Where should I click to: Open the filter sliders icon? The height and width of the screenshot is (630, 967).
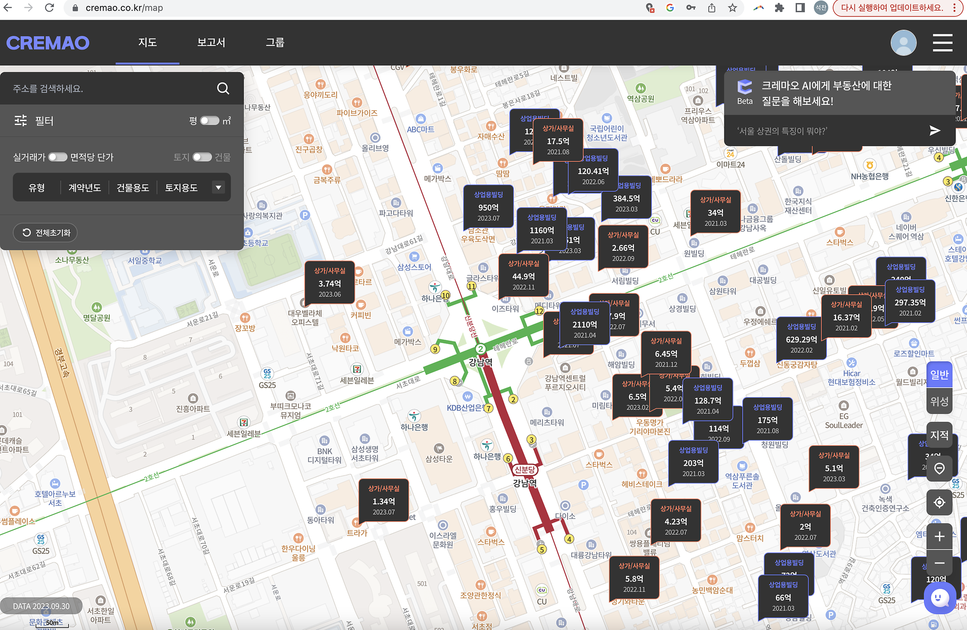(x=21, y=120)
